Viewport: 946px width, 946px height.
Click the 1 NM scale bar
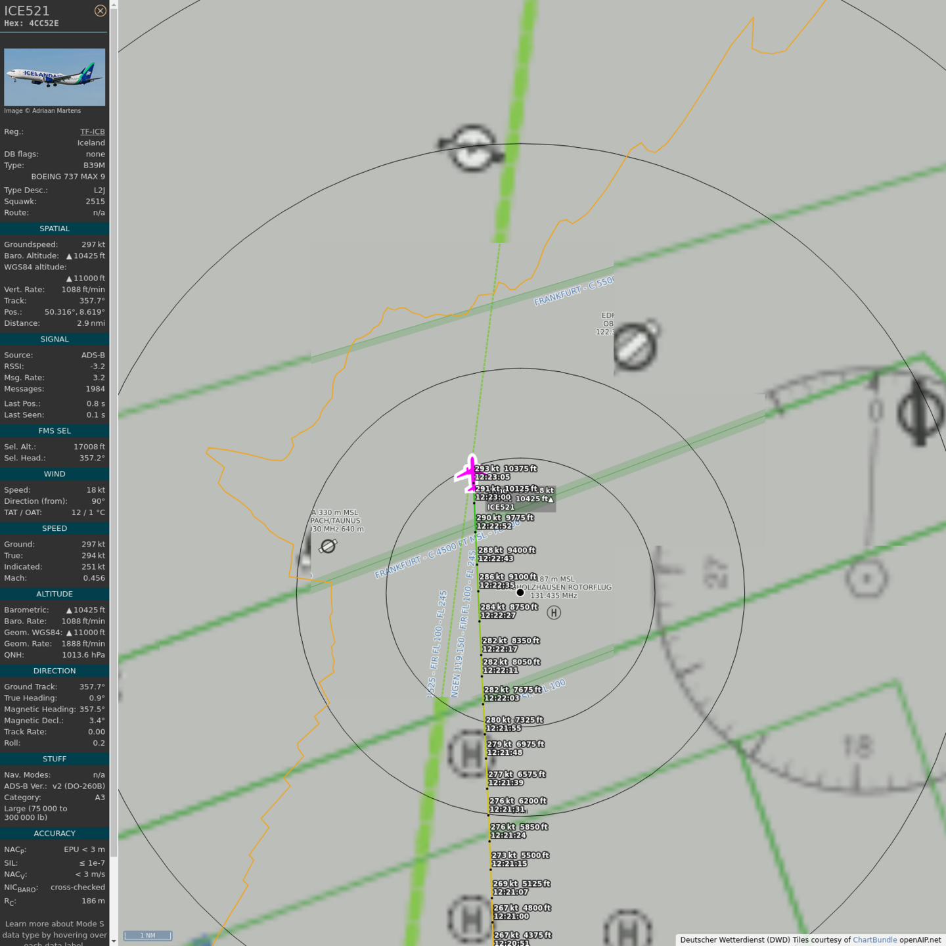click(148, 935)
